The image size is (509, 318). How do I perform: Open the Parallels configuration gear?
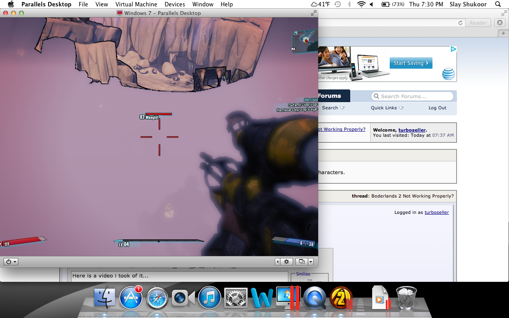pyautogui.click(x=287, y=262)
